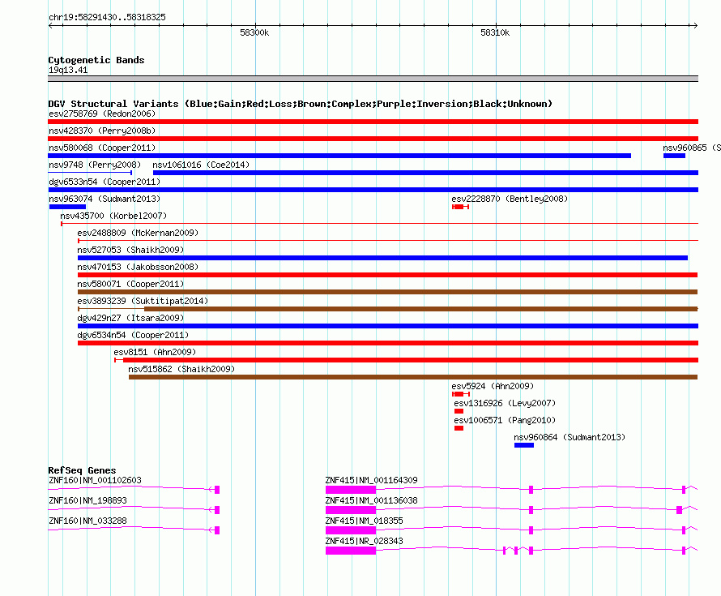Select the dgv6534n54 (Cooper2011) red bar

(x=388, y=343)
